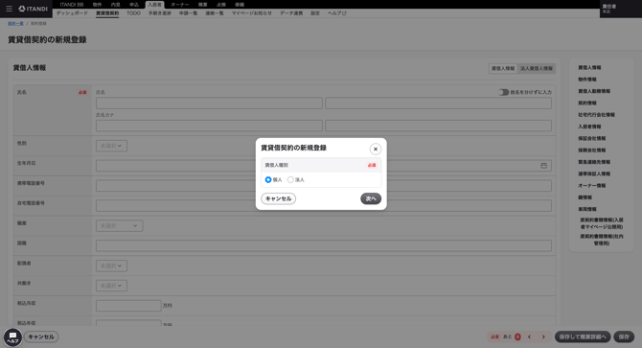The width and height of the screenshot is (642, 348).
Task: Jump to 車両情報 section in sidebar
Action: pos(587,209)
